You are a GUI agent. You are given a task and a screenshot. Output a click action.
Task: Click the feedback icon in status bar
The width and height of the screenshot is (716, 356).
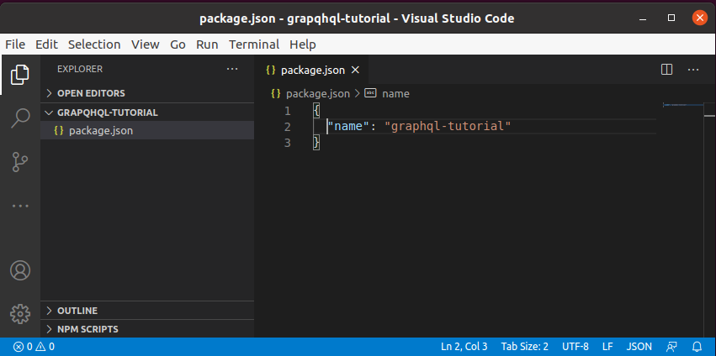point(671,347)
